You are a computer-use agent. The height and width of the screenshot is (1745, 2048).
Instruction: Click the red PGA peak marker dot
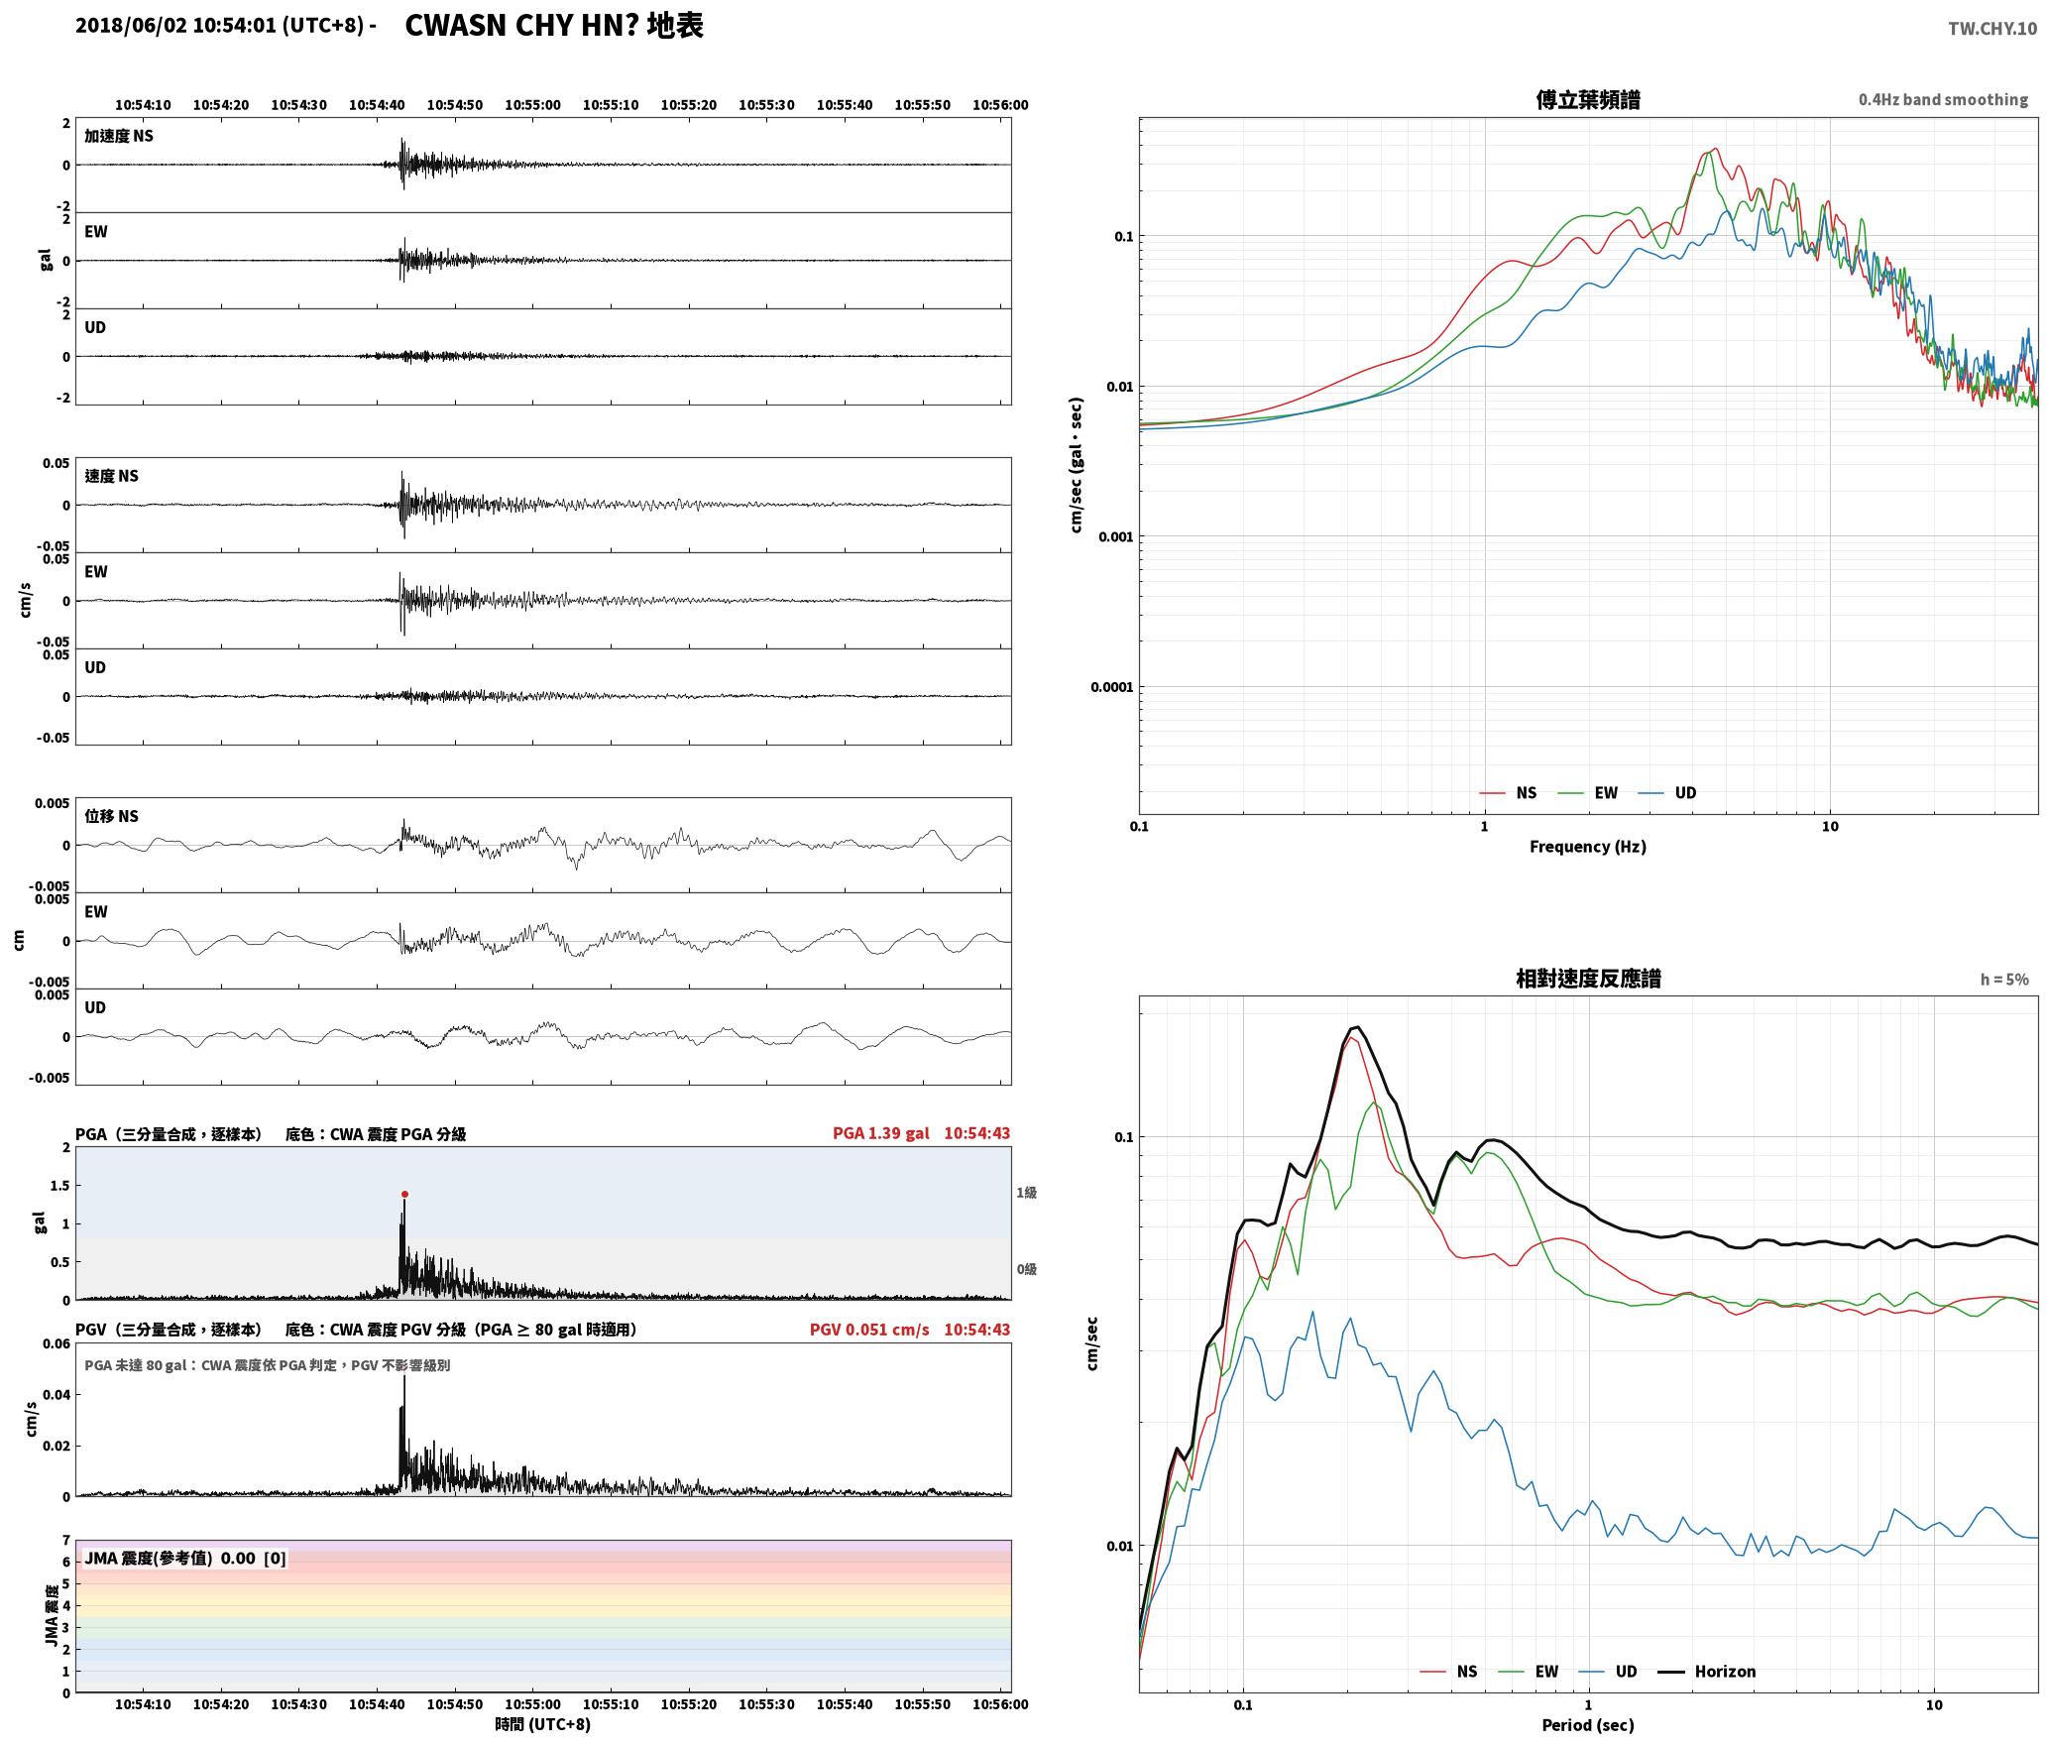click(x=404, y=1194)
